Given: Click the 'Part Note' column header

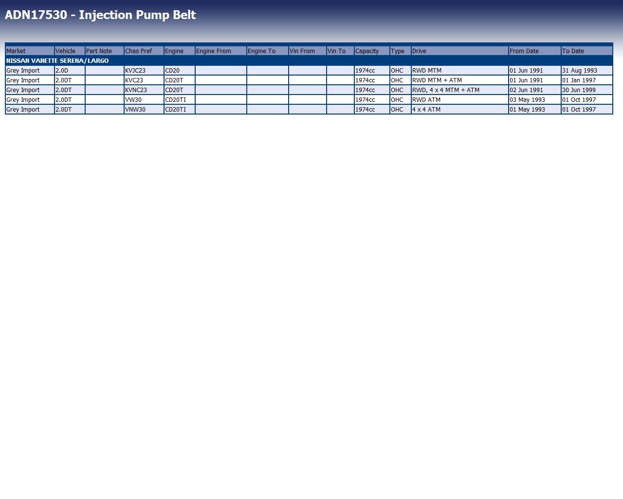Looking at the screenshot, I should pyautogui.click(x=105, y=51).
